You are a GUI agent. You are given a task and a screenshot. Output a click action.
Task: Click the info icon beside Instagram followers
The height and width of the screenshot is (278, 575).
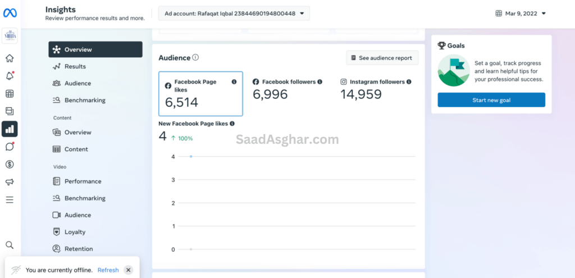(409, 82)
